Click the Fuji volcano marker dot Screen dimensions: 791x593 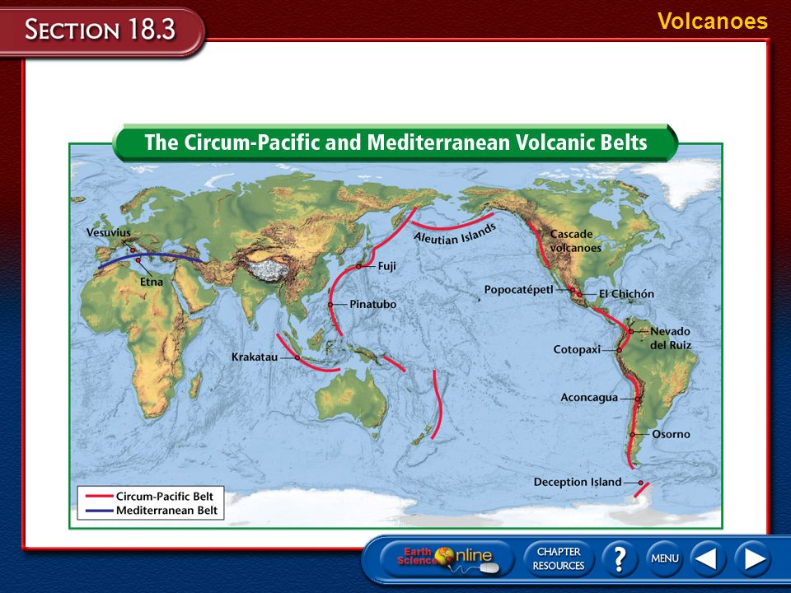coord(358,266)
